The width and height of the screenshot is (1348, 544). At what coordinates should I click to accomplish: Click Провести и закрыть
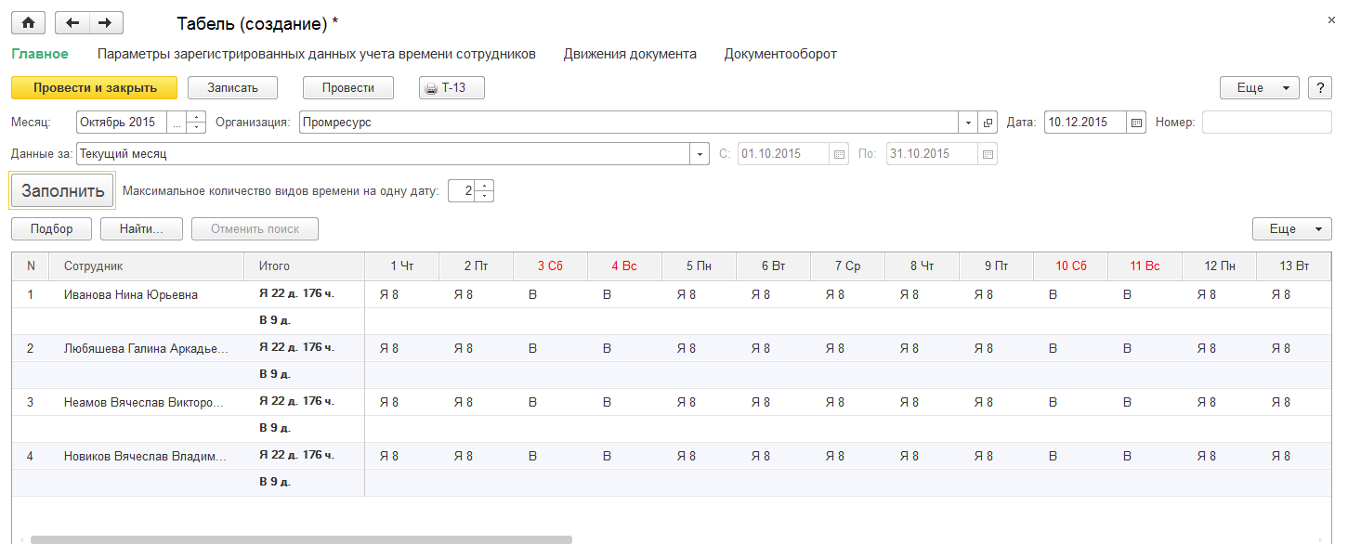coord(94,88)
